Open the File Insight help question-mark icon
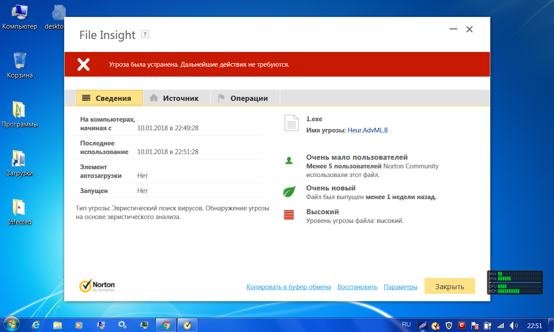Viewport: 554px width, 332px height. pyautogui.click(x=145, y=35)
